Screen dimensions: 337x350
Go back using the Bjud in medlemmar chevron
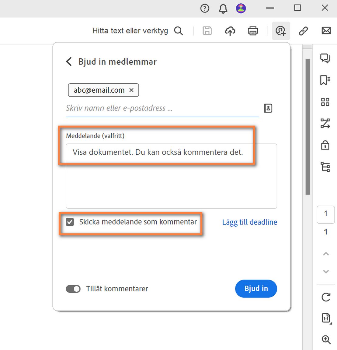68,61
